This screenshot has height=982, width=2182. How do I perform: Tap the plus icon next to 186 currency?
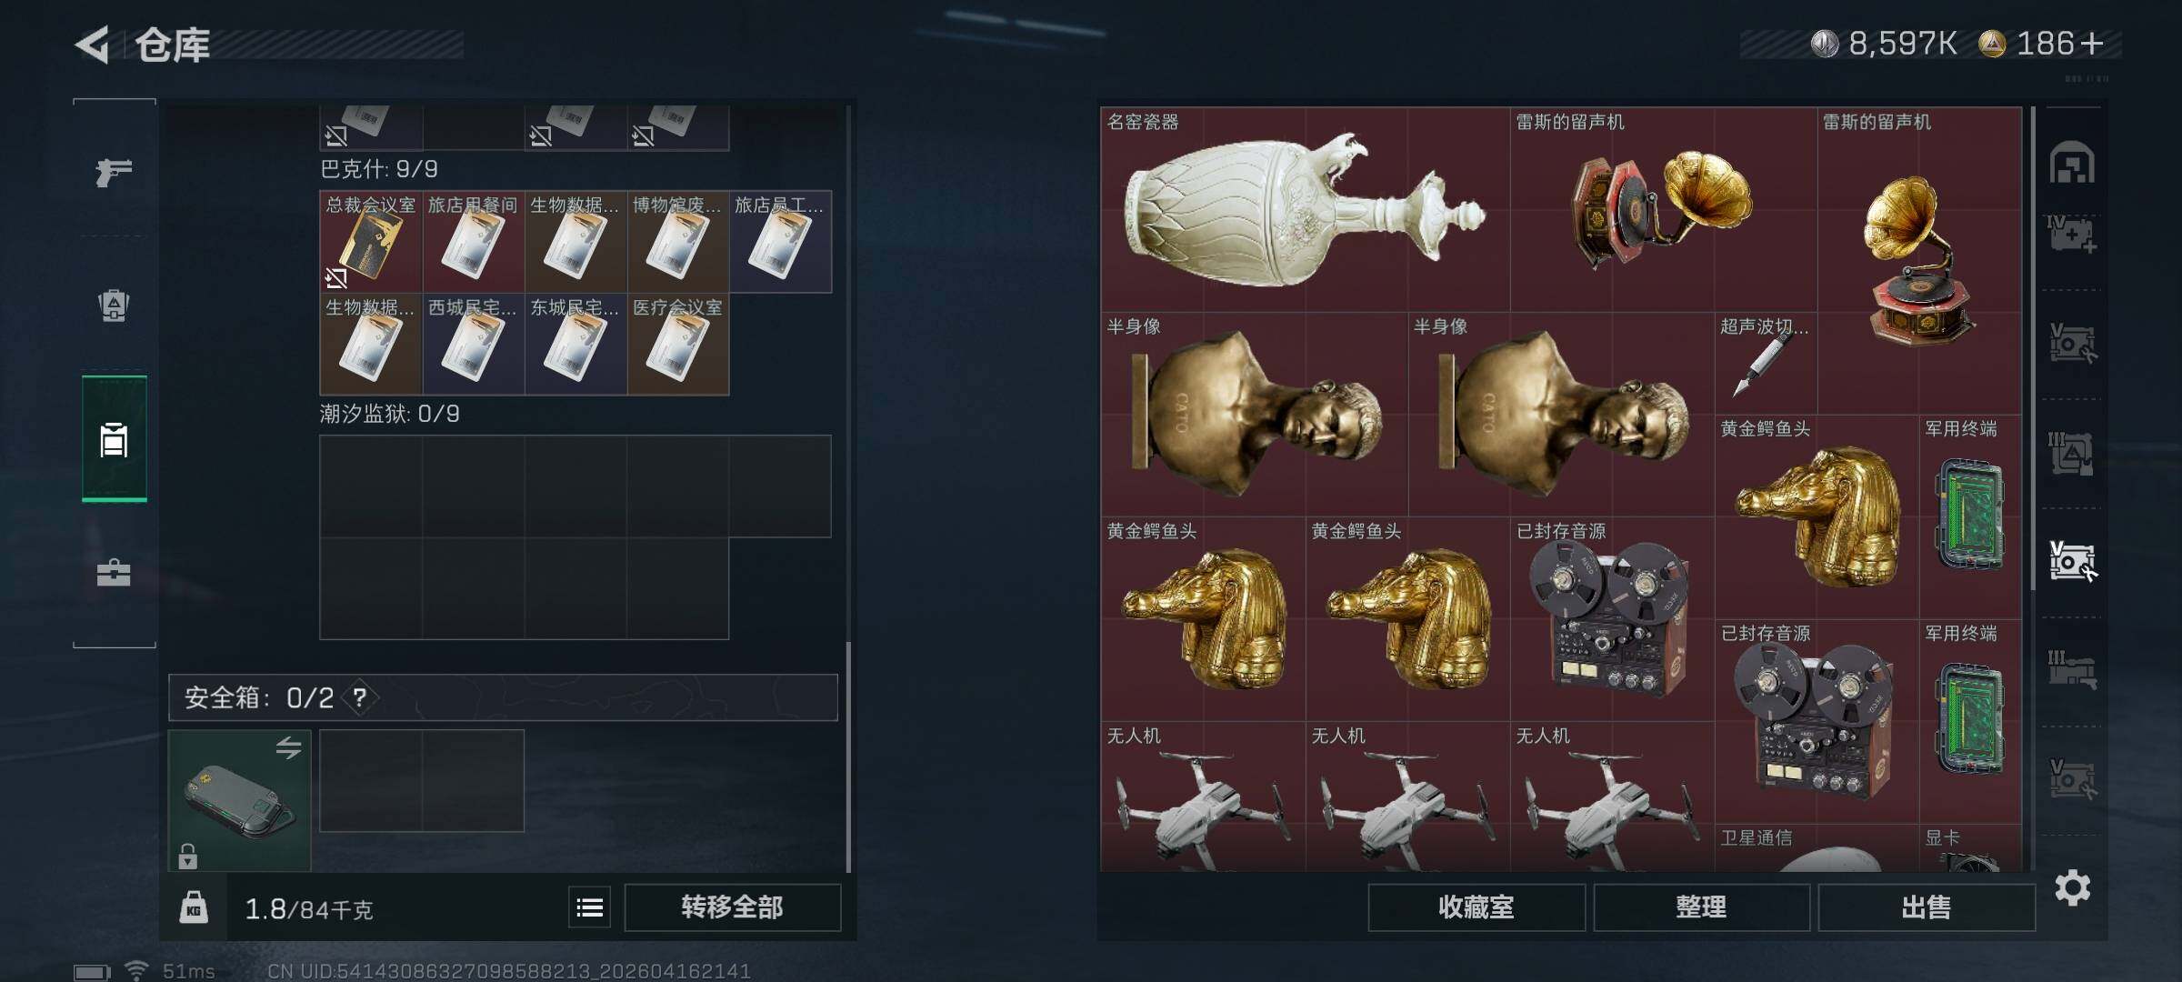pyautogui.click(x=2091, y=44)
